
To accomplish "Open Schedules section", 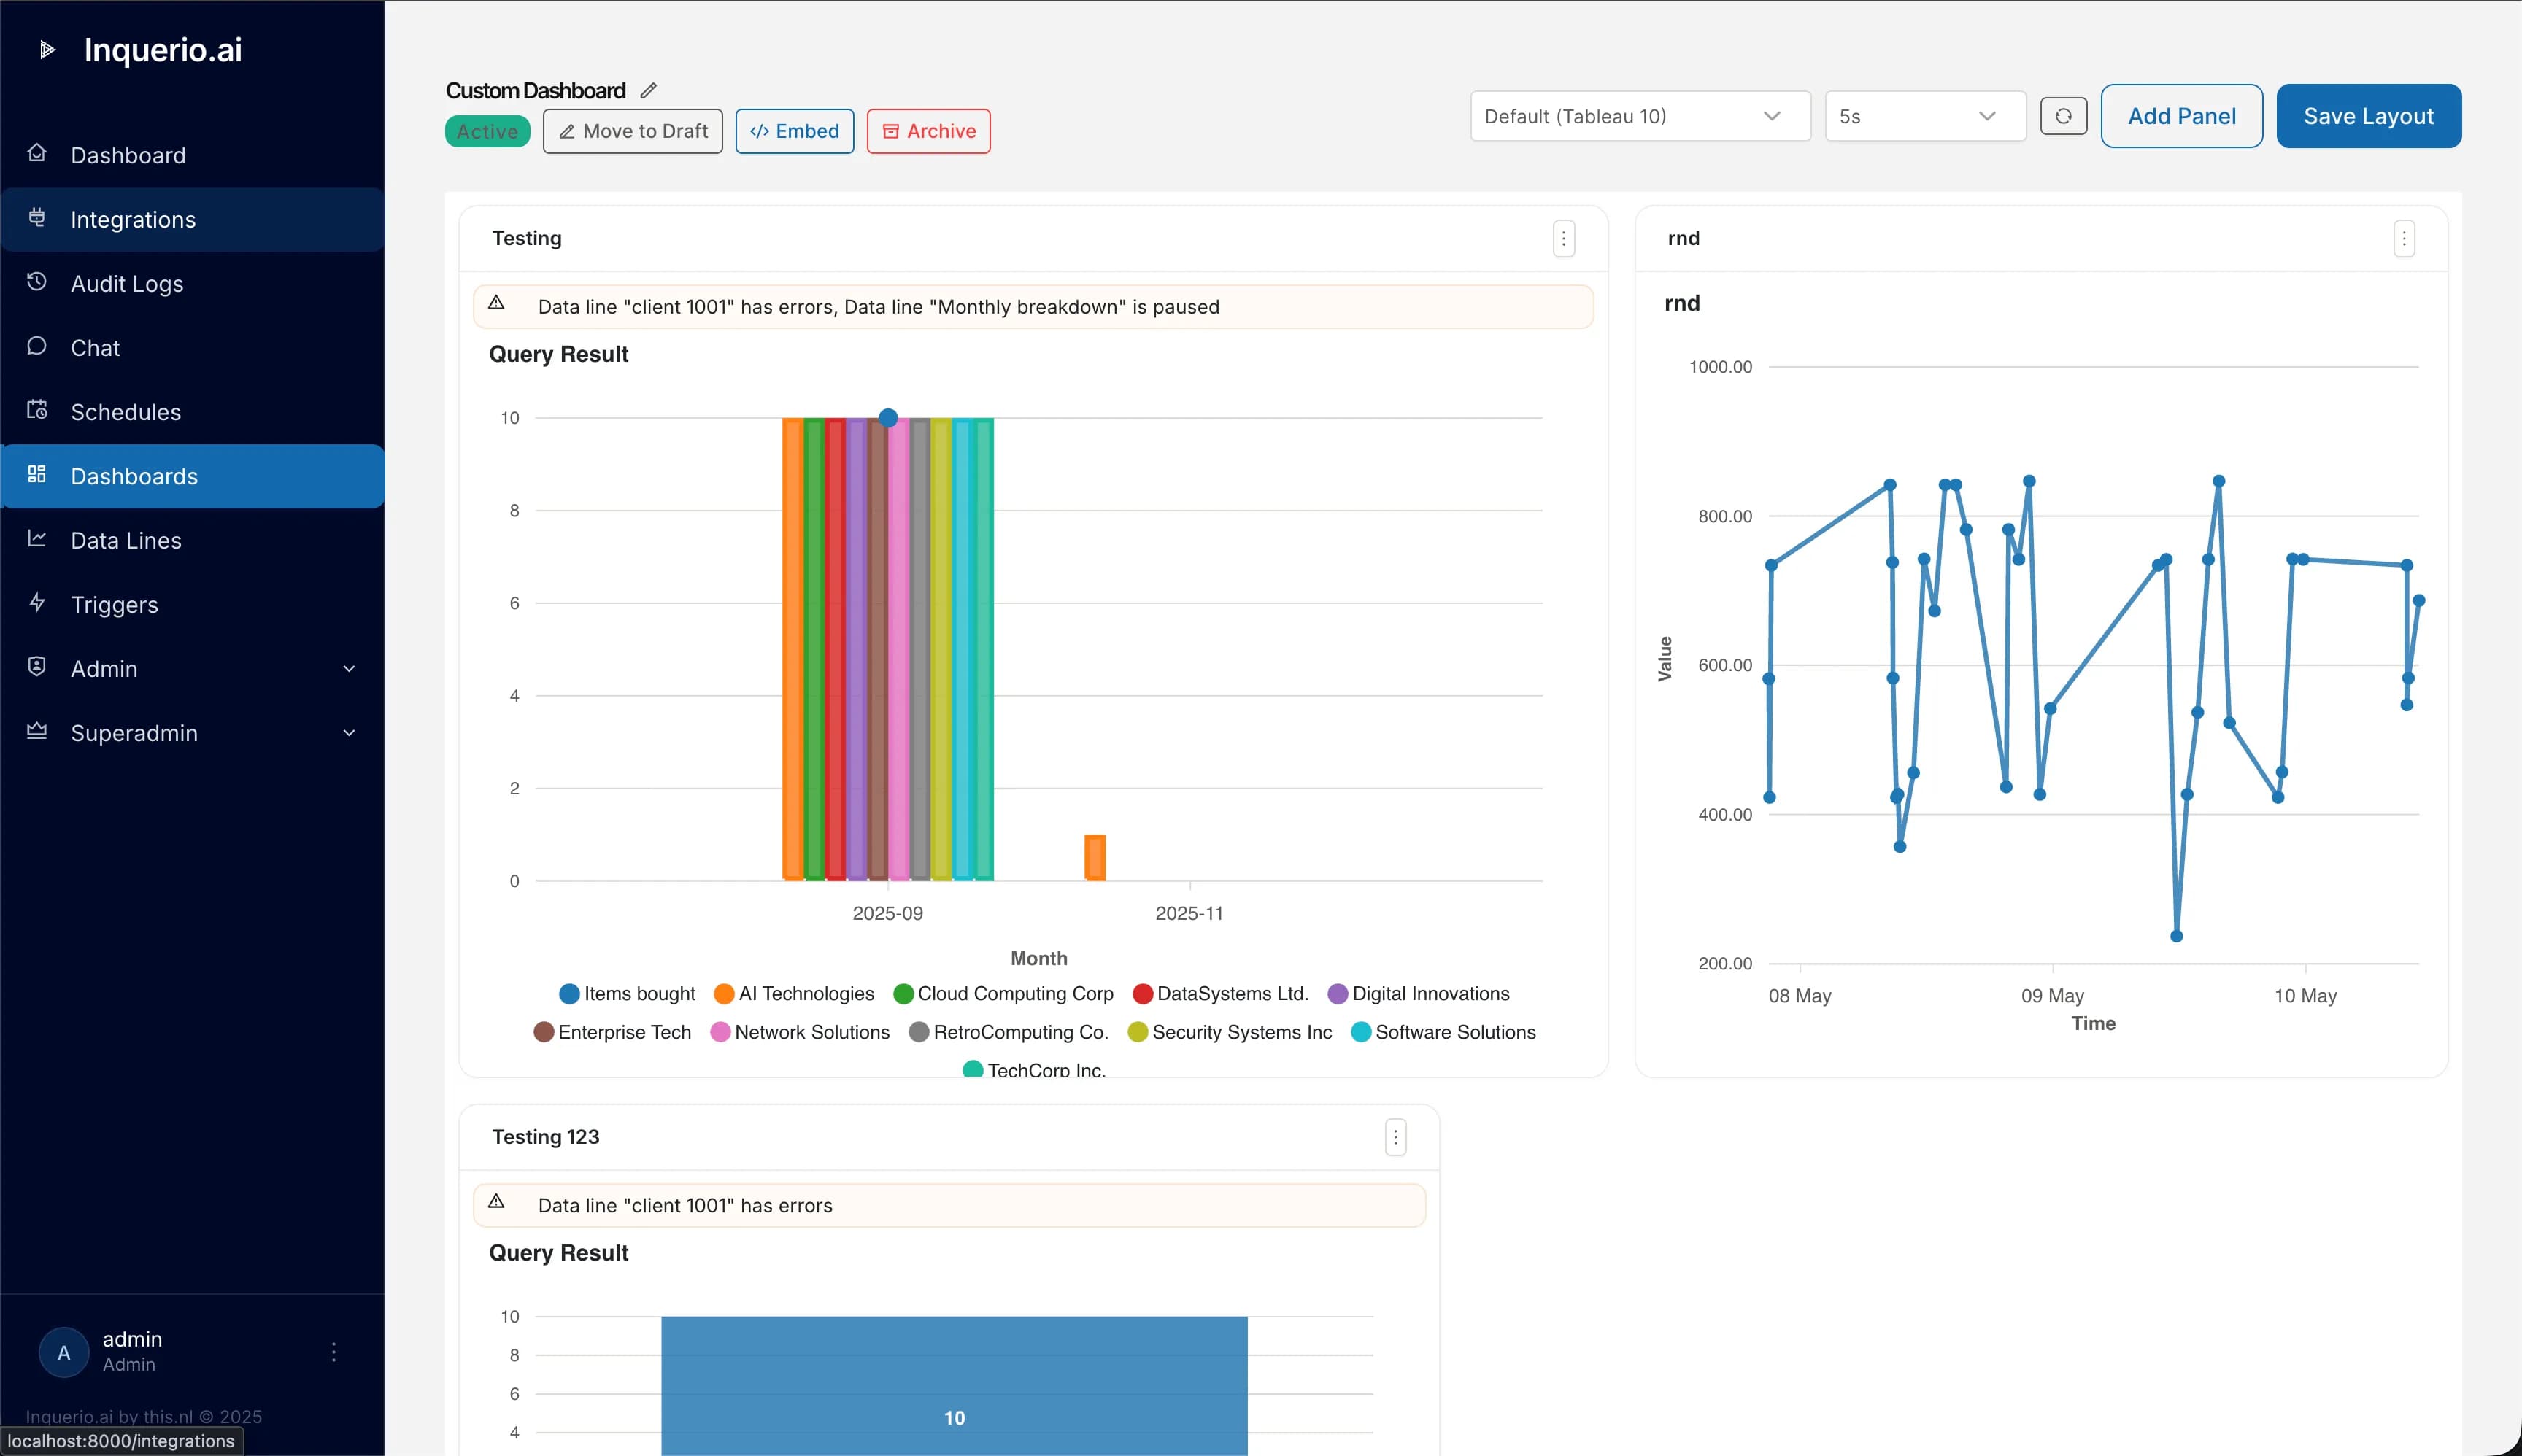I will [193, 412].
